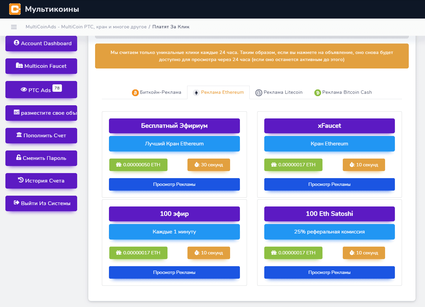This screenshot has height=307, width=425.
Task: Click the 78 badge on PTC Ads
Action: point(57,88)
